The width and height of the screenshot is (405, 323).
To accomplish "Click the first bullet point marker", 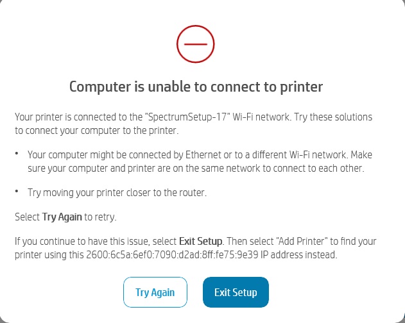I will click(18, 154).
